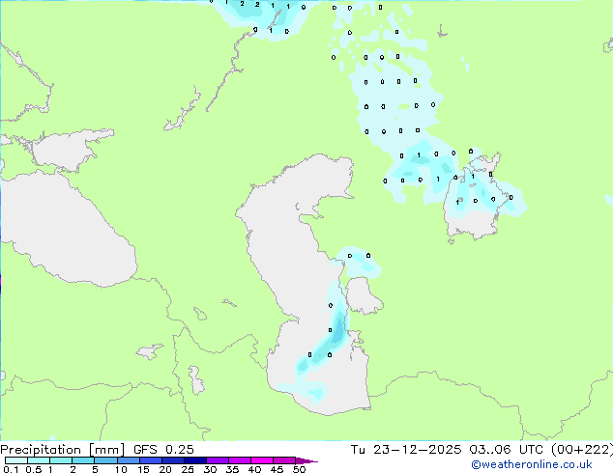Click the 10–15 mm legend color swatch

pos(129,460)
